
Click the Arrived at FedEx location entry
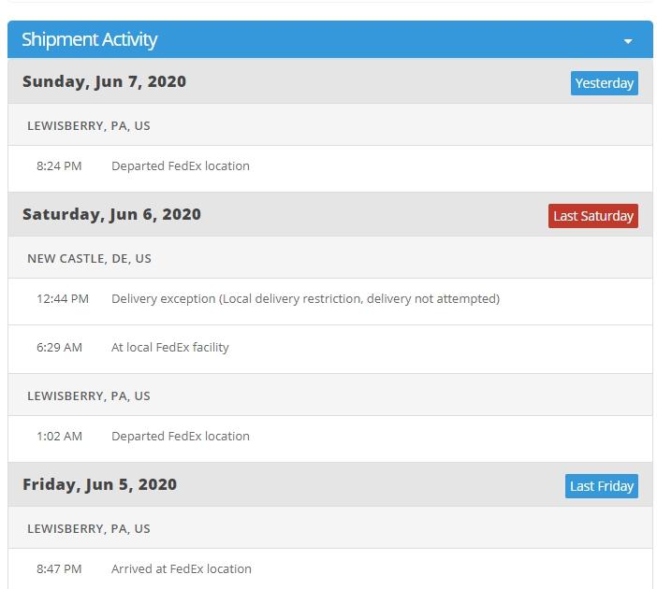(182, 569)
